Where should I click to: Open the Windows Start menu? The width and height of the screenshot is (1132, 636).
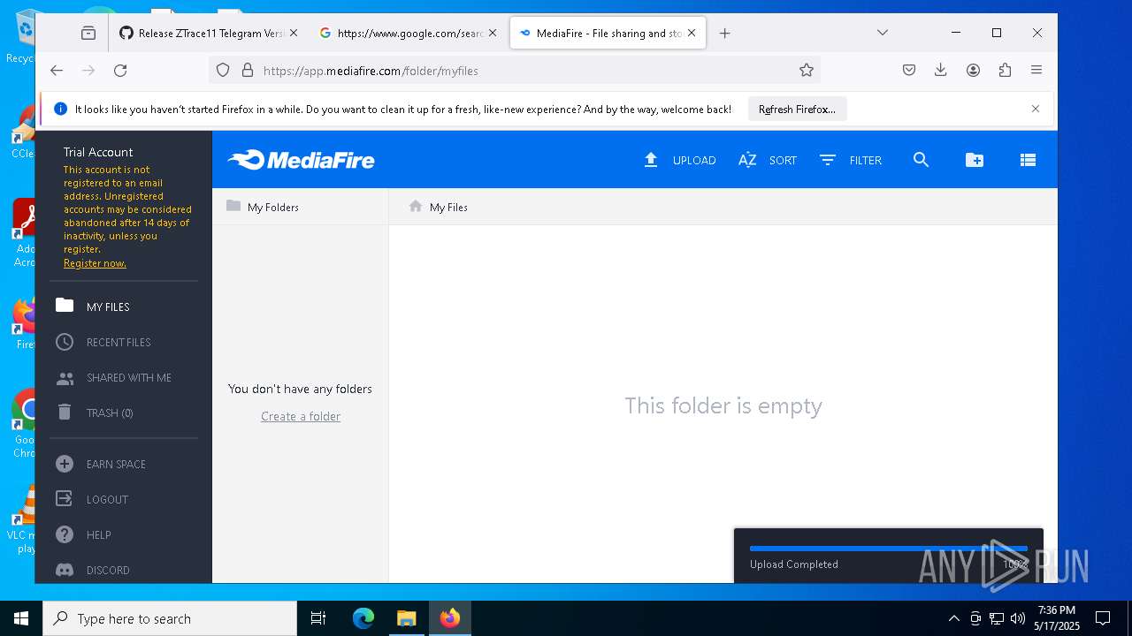pos(21,618)
